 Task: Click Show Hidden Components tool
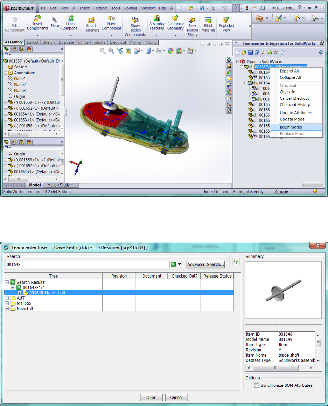(135, 26)
